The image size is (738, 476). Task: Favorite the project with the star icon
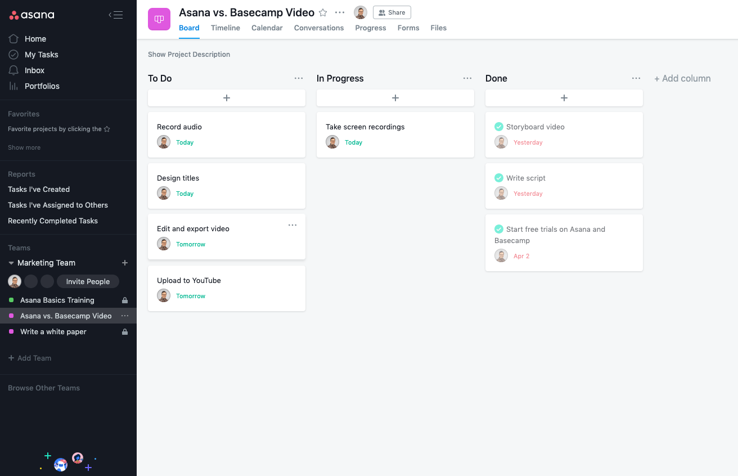323,12
